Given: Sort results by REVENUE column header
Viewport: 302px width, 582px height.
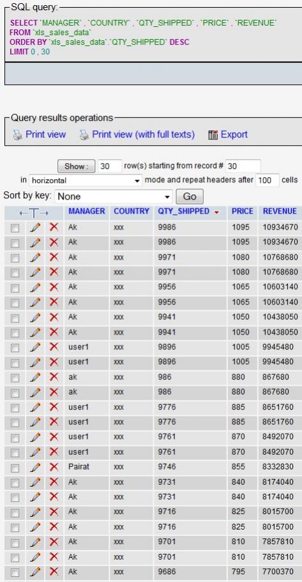Looking at the screenshot, I should (x=280, y=211).
